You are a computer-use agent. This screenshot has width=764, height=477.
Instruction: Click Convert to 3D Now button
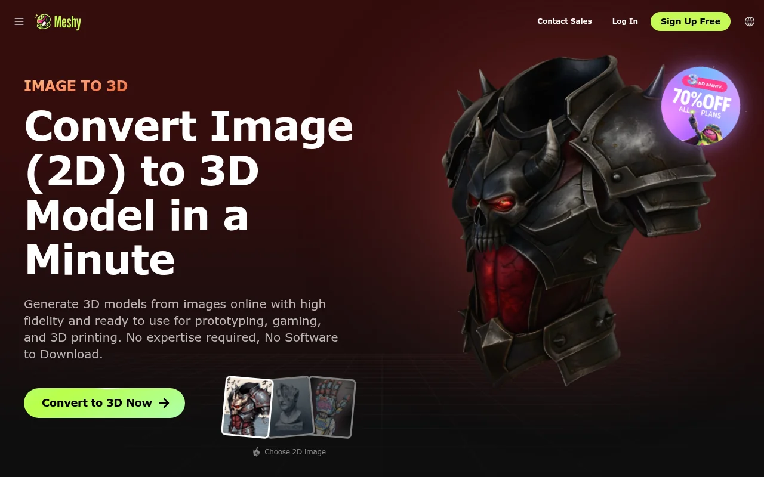click(104, 403)
